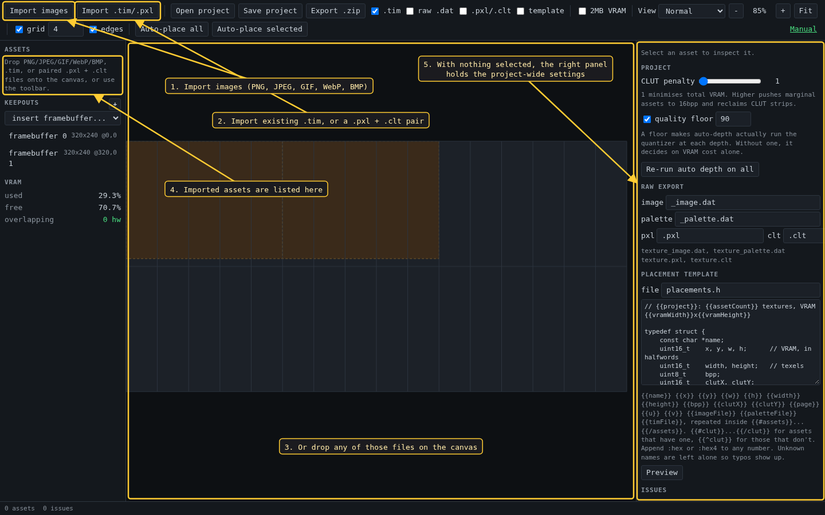Click the VRAM used 29.3% value
This screenshot has height=515, width=825.
[x=109, y=196]
